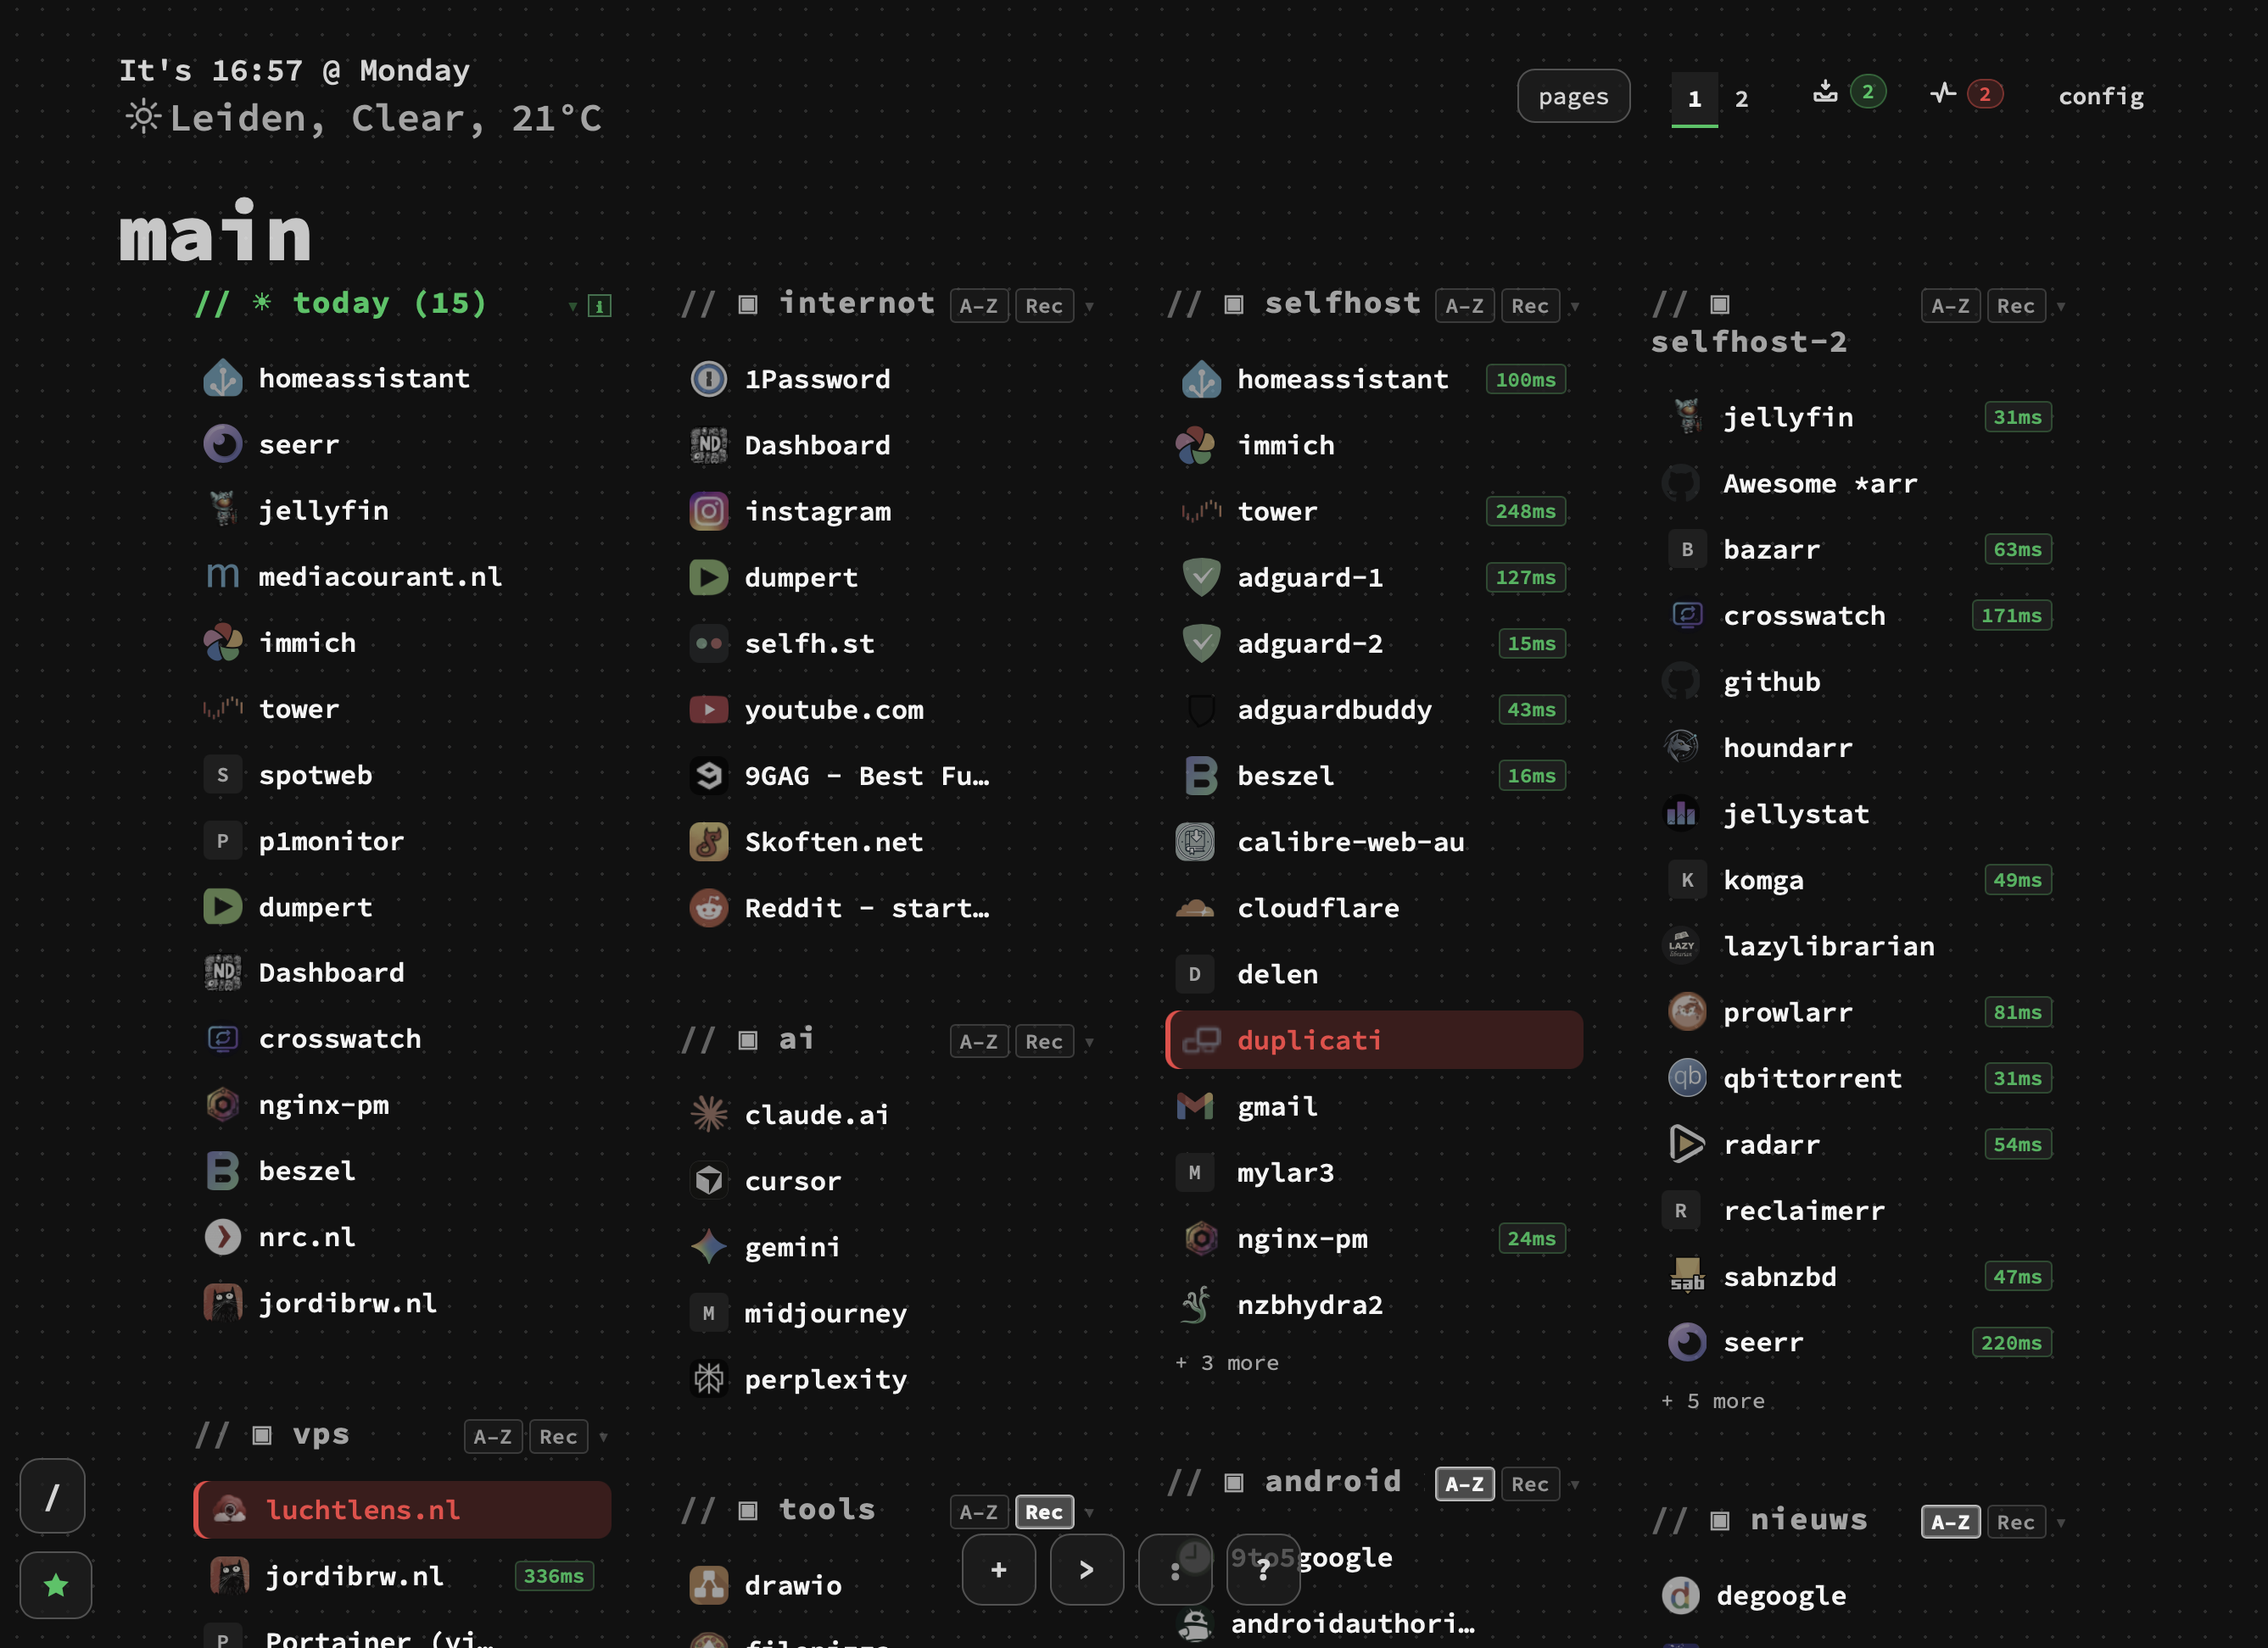The image size is (2268, 1648).
Task: Click the today section info icon
Action: (599, 306)
